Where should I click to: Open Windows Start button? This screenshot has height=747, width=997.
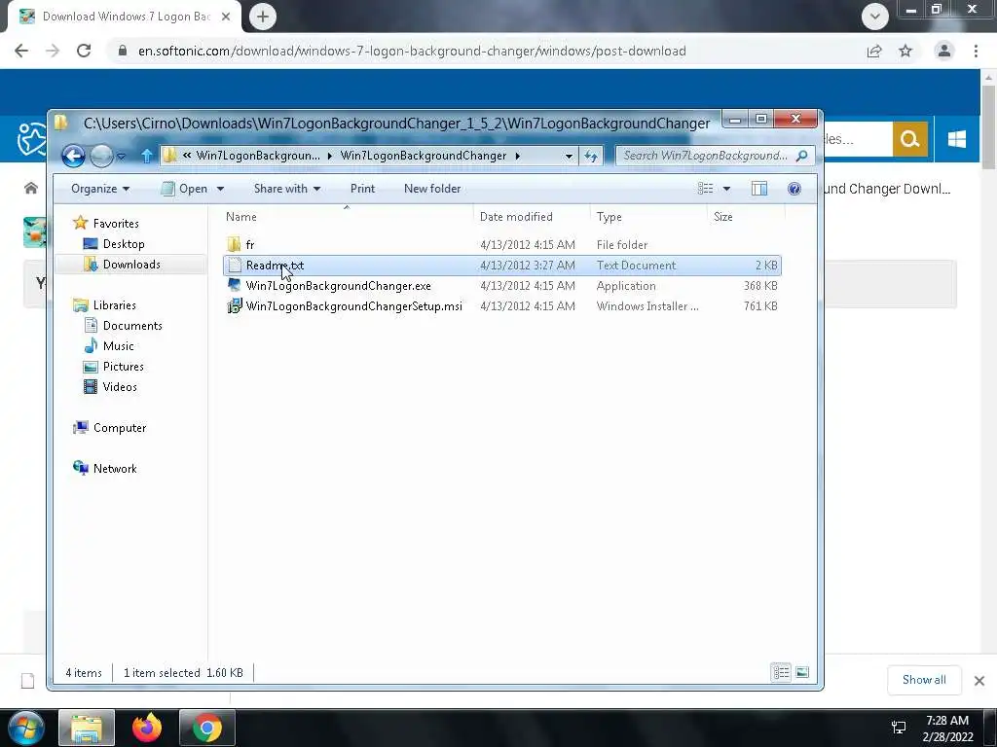26,728
